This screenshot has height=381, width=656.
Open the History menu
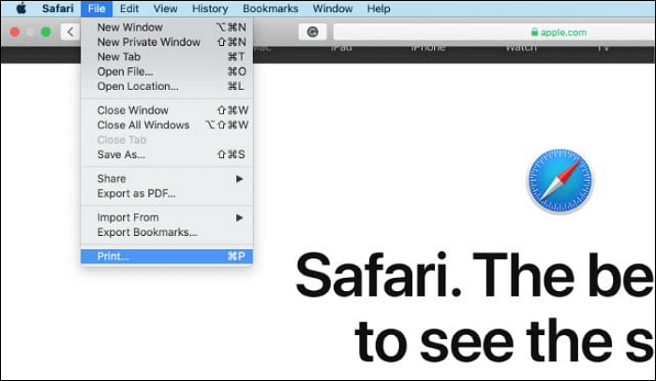(210, 8)
